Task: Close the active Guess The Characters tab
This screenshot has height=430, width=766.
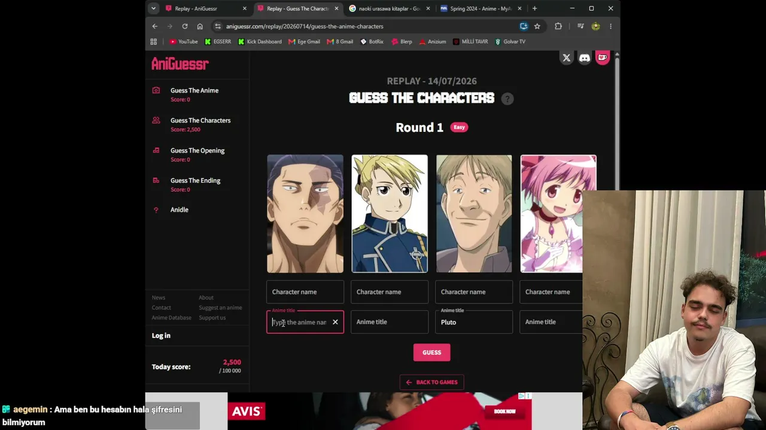Action: pos(336,8)
